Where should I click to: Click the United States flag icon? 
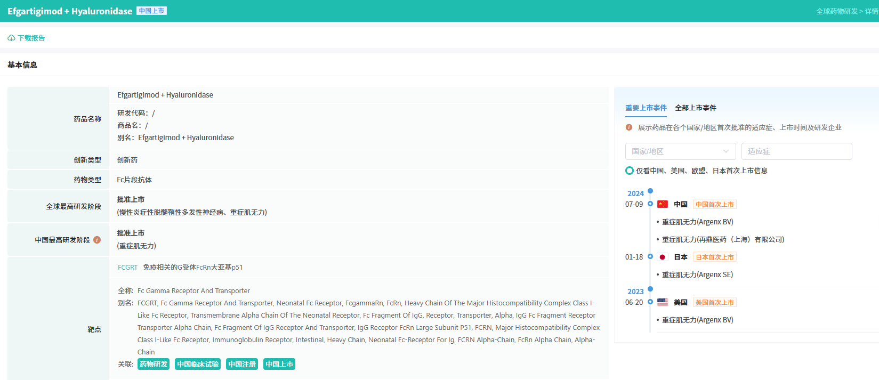[x=663, y=302]
